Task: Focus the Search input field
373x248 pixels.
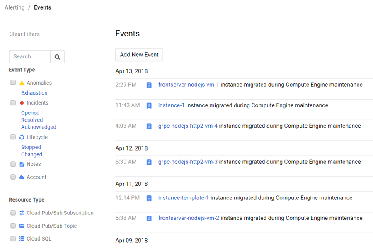Action: point(29,57)
